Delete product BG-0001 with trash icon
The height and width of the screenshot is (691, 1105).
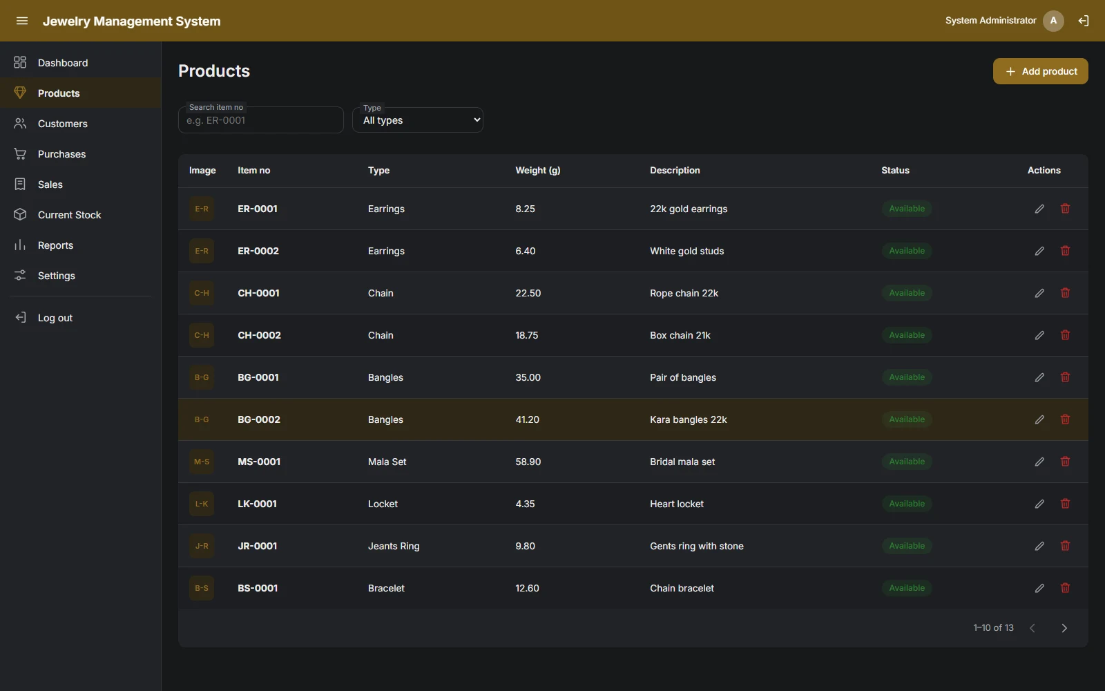(x=1066, y=377)
